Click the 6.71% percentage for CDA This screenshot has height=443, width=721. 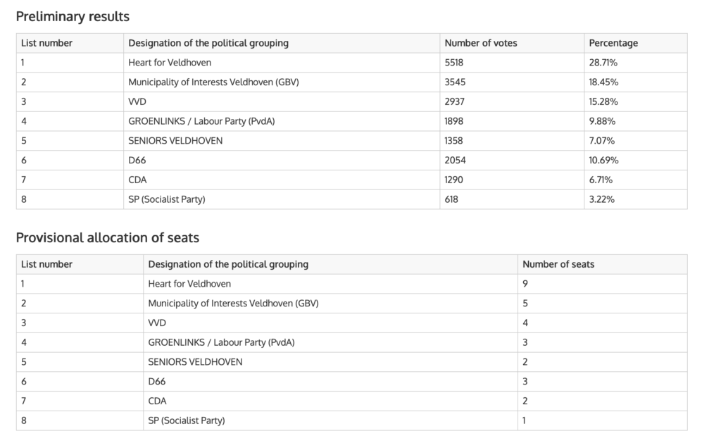[x=601, y=180]
